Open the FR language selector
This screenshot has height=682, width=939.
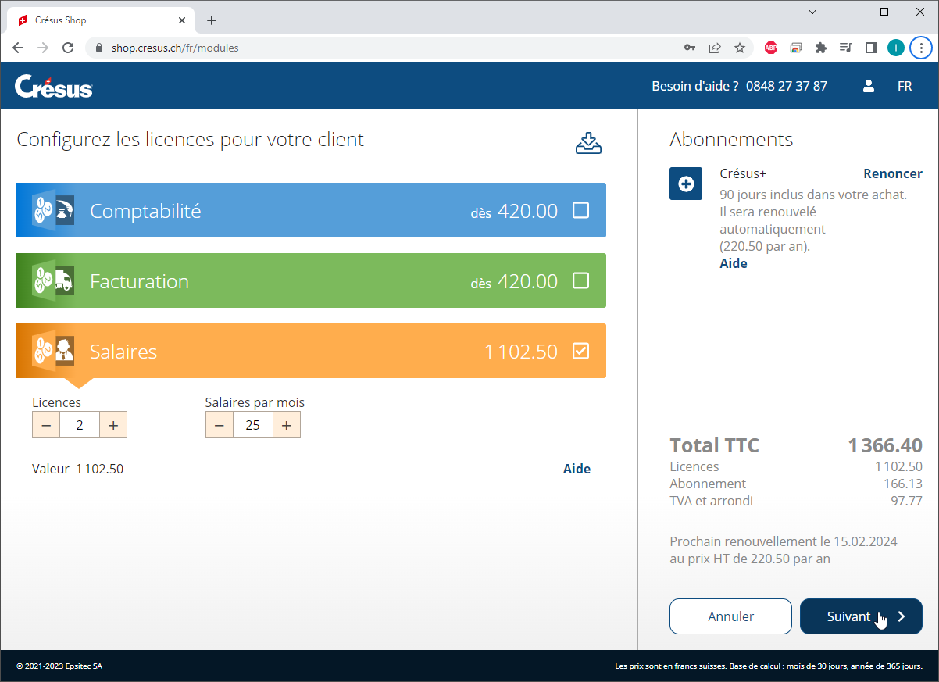905,86
